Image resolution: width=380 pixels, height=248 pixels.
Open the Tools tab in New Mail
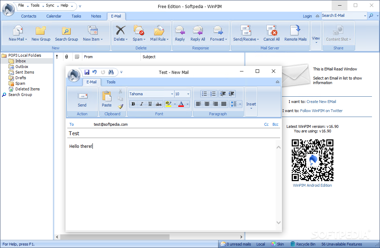tap(111, 82)
